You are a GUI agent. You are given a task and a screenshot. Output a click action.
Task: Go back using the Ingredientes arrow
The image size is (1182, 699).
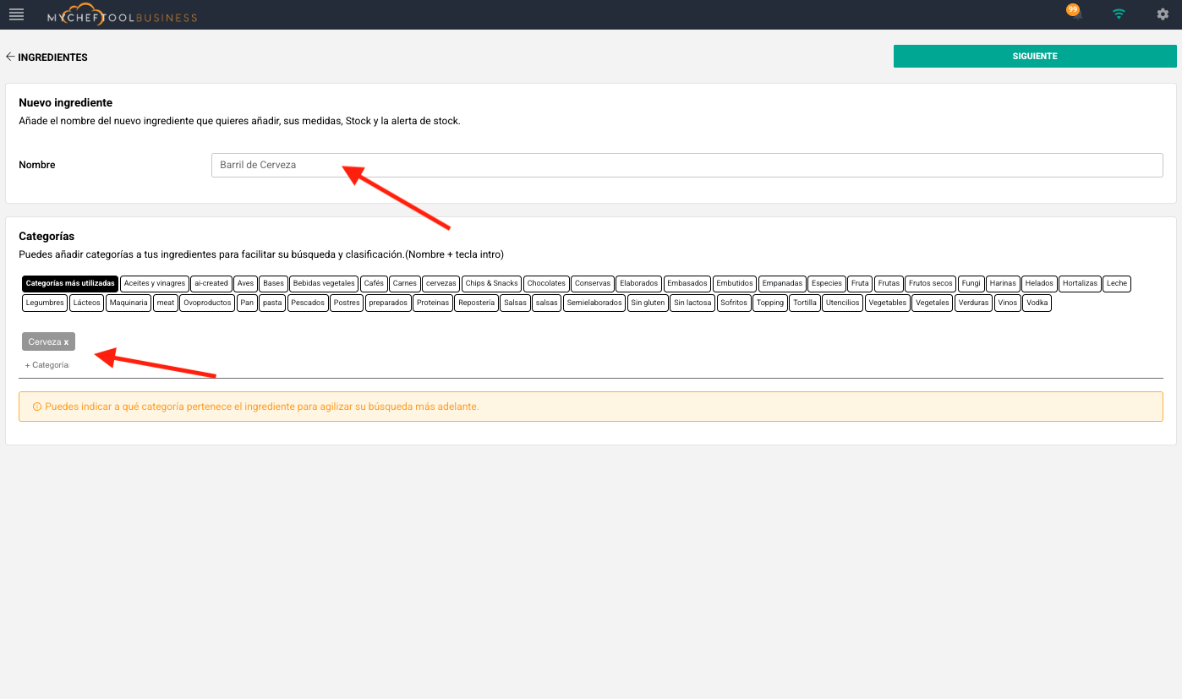tap(10, 57)
